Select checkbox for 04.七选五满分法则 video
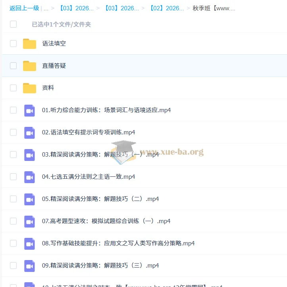This screenshot has height=287, width=287. (x=13, y=177)
